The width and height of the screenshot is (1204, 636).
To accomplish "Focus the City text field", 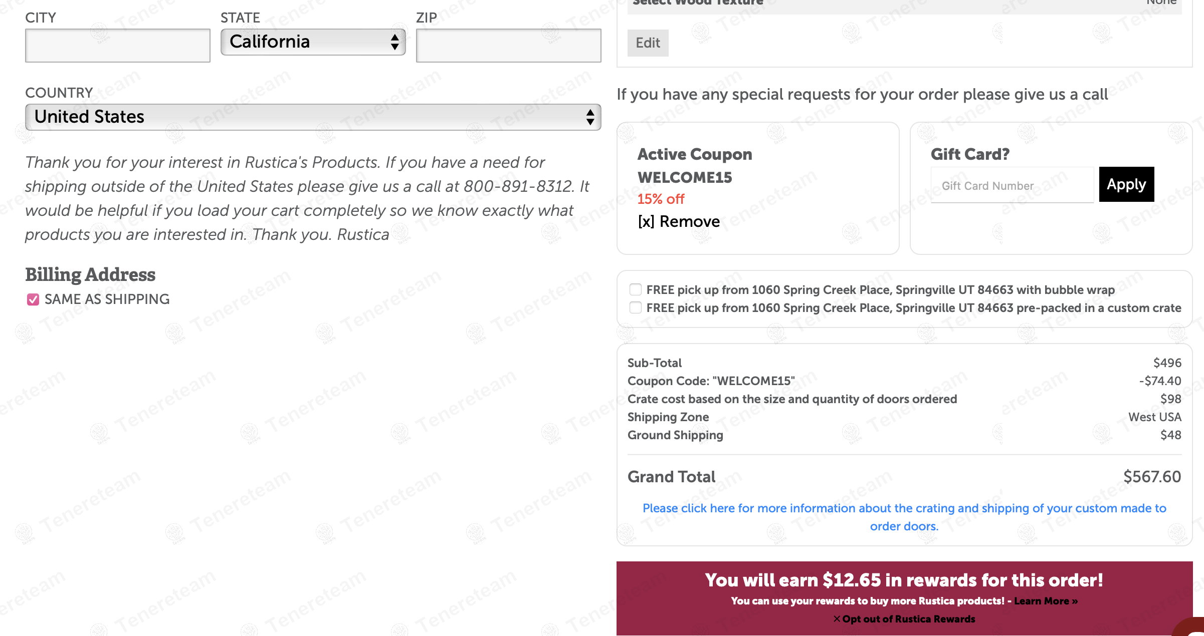I will point(118,46).
